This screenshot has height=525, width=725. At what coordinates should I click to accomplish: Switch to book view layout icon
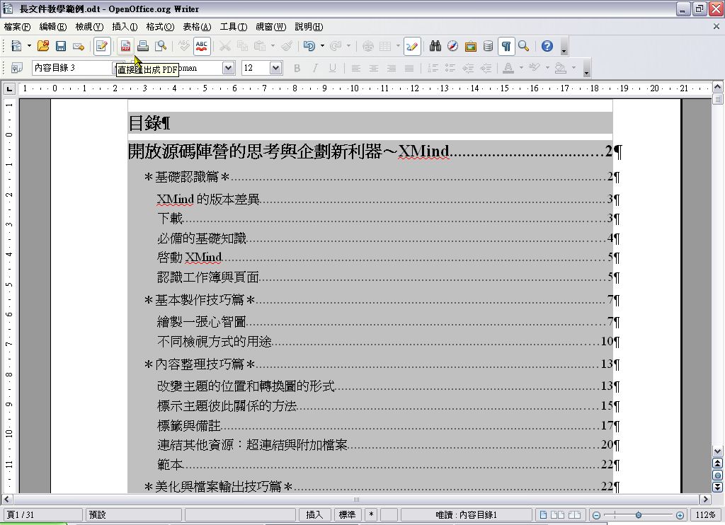(x=574, y=515)
